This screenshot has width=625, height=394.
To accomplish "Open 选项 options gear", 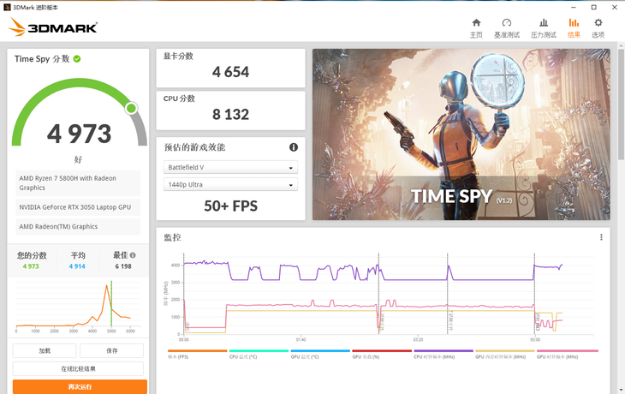I will click(x=598, y=28).
